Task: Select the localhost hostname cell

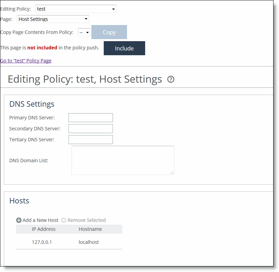Action: 89,242
